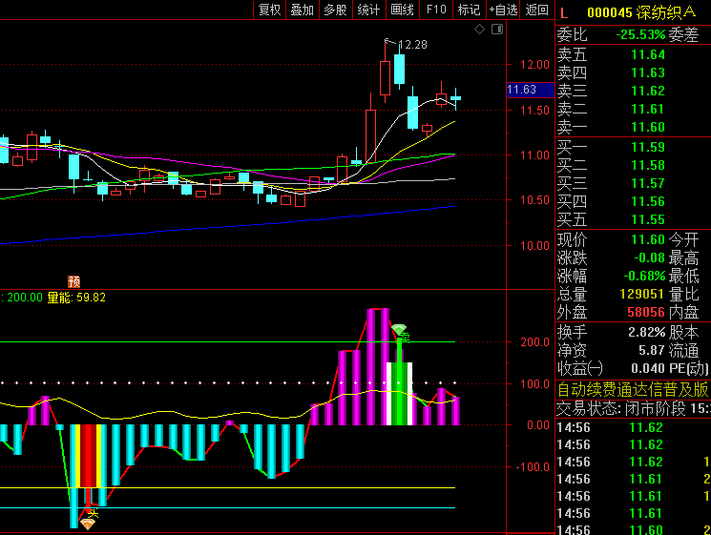711x535 pixels.
Task: Open F10 company information
Action: pos(436,10)
